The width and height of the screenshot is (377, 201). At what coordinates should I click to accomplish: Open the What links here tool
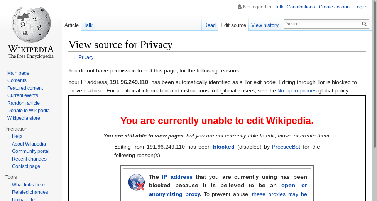(28, 185)
